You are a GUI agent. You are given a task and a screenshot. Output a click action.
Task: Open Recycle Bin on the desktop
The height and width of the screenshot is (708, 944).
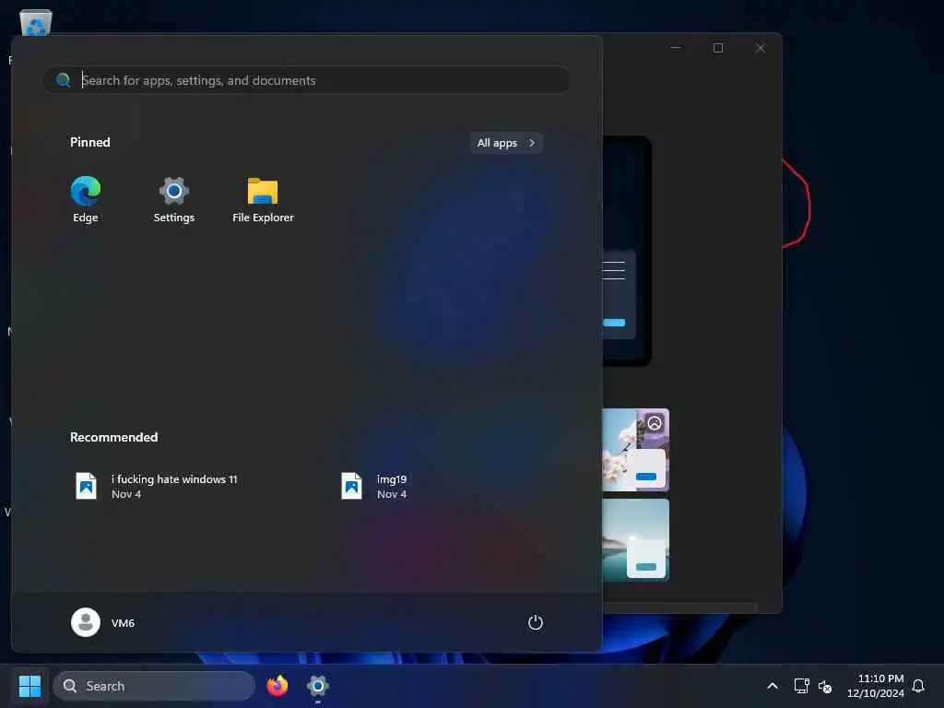coord(36,23)
